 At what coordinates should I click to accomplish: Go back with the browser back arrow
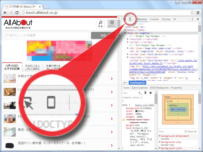[5, 13]
